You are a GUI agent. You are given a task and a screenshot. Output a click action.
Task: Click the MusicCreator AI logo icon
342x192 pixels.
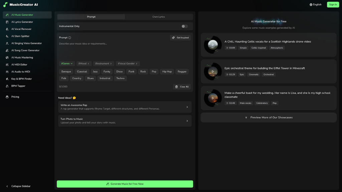click(5, 5)
